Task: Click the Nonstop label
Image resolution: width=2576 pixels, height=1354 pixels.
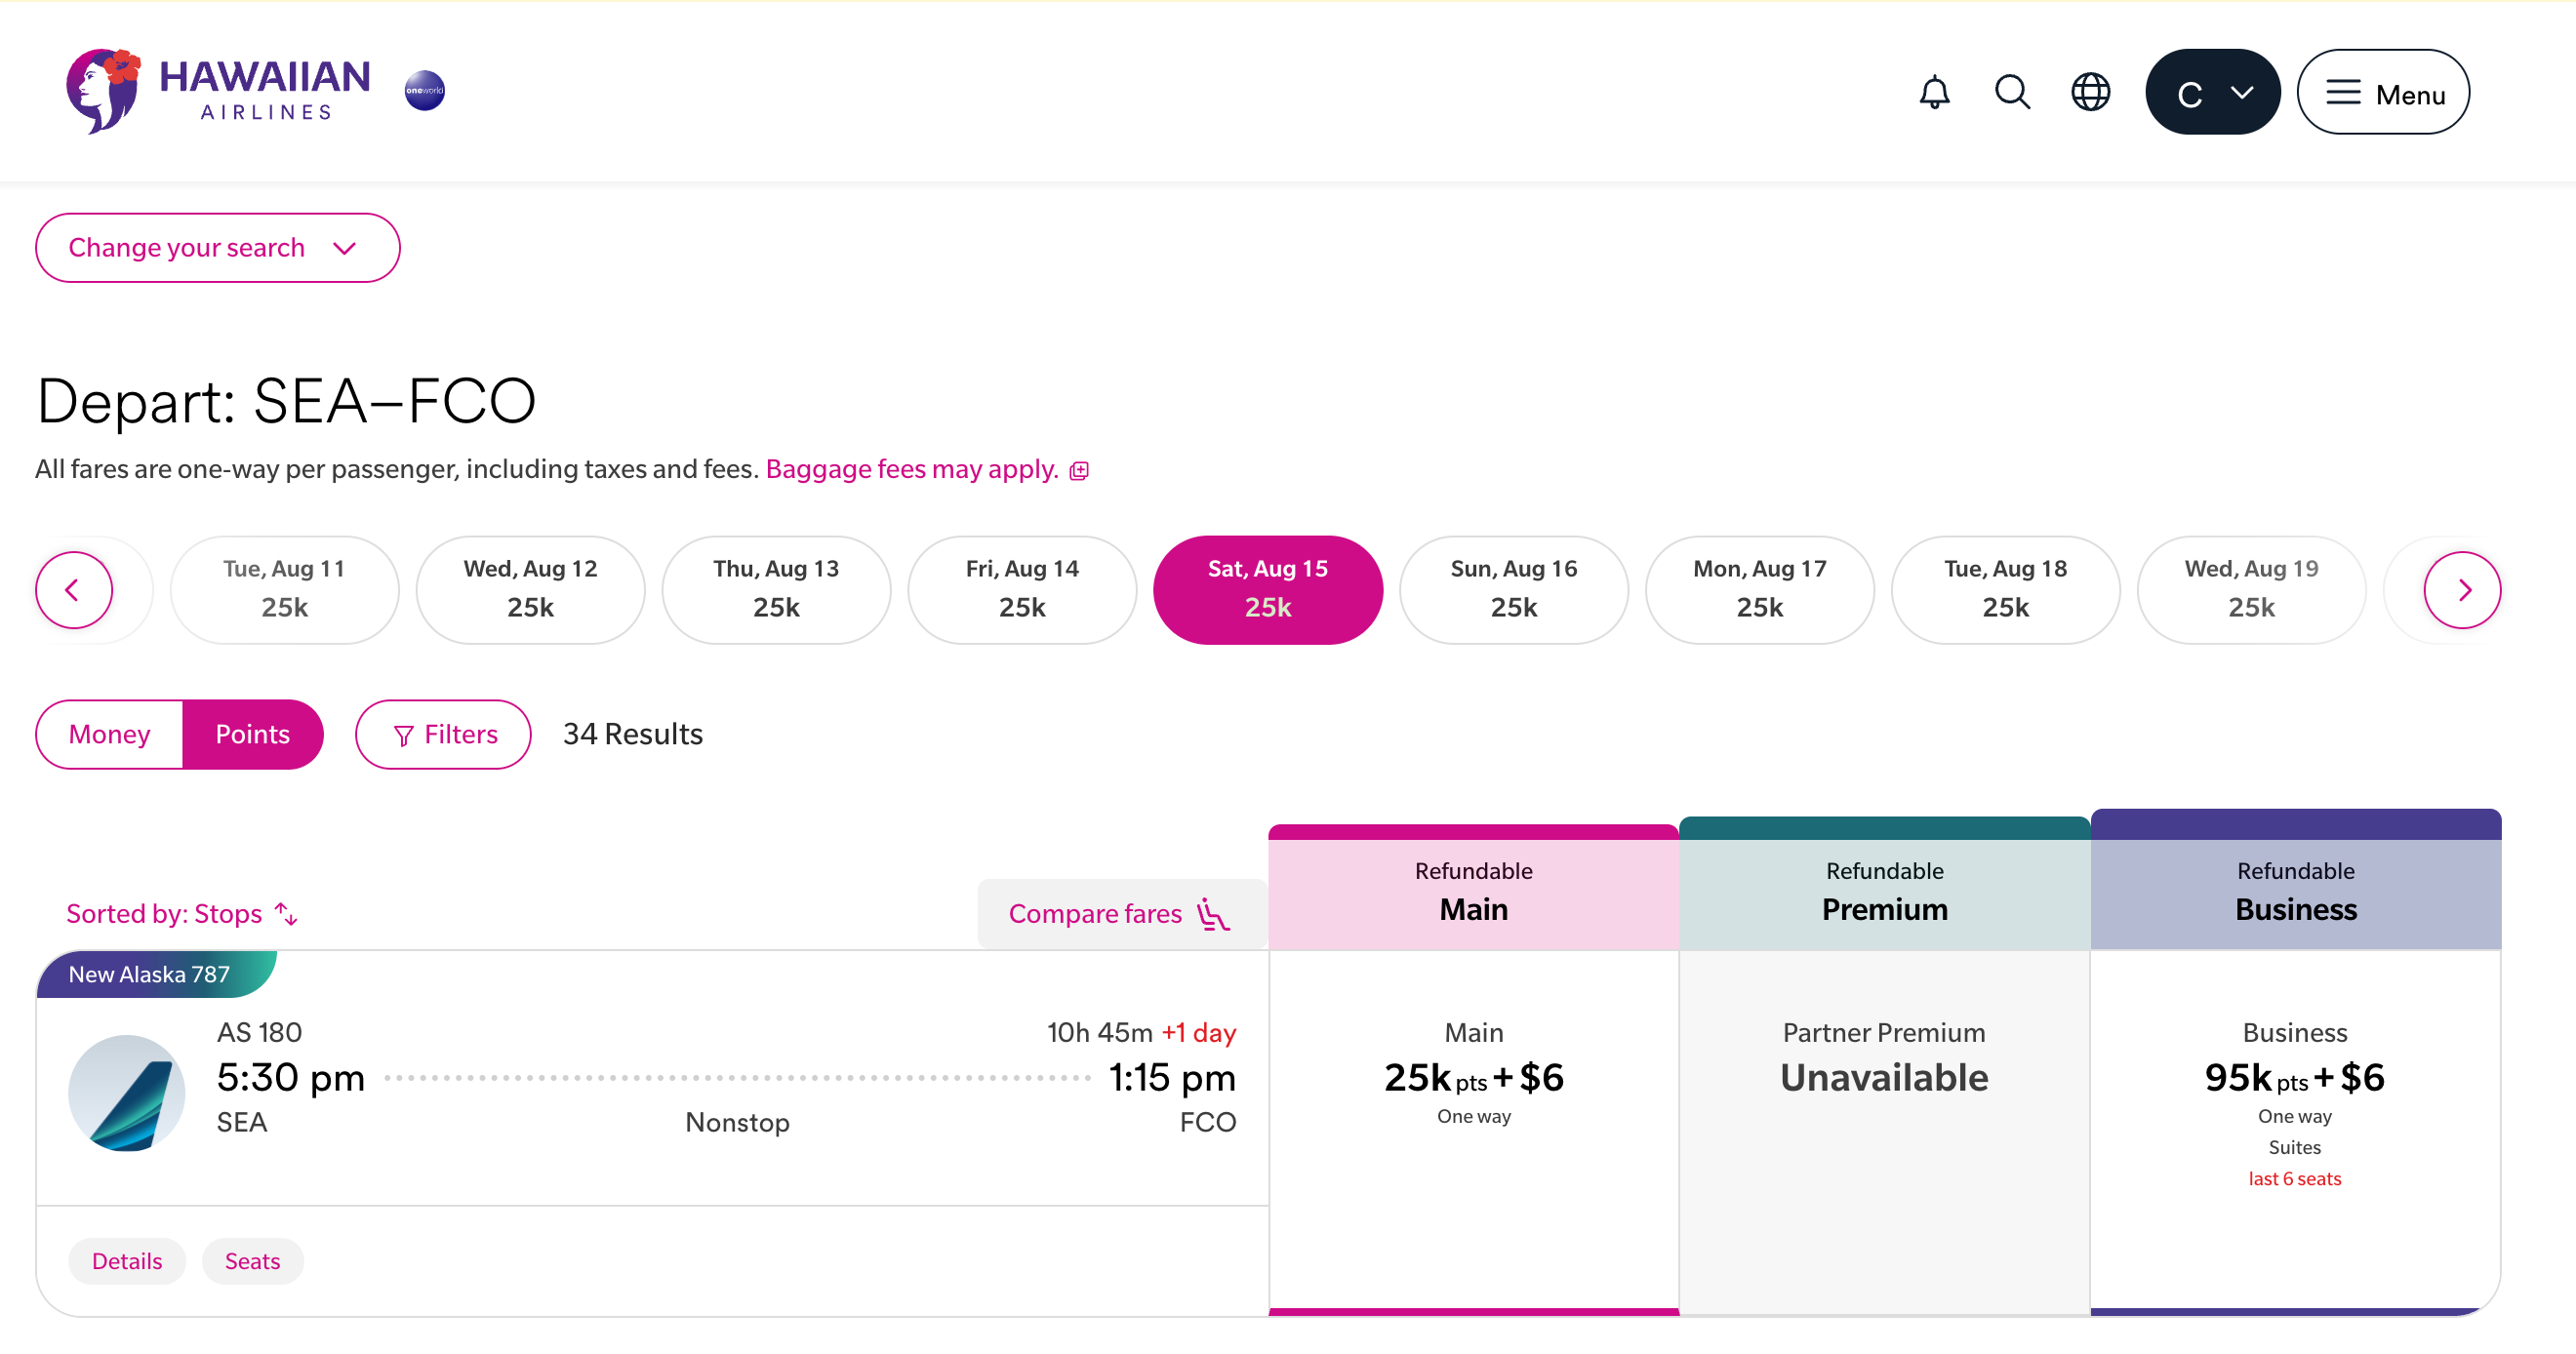Action: point(737,1122)
